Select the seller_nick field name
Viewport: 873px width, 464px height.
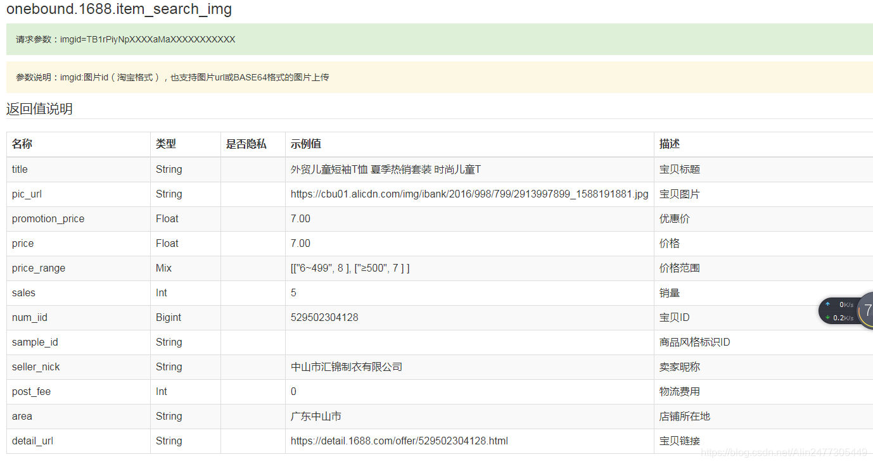(36, 367)
